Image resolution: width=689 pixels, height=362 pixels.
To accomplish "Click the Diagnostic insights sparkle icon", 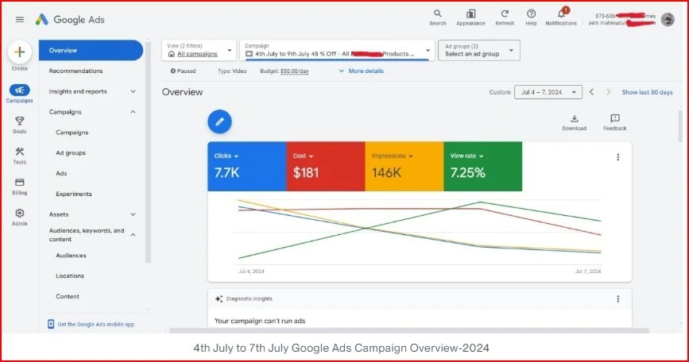I will 219,298.
